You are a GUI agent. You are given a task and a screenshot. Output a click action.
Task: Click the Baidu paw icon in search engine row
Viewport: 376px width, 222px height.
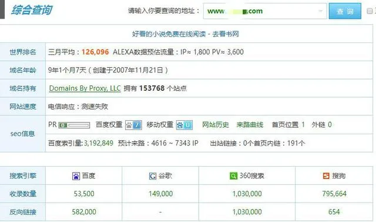pyautogui.click(x=76, y=176)
